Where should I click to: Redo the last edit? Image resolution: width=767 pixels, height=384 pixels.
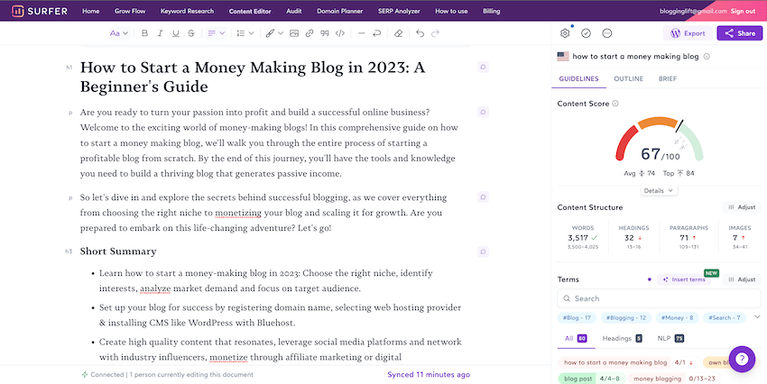pos(435,33)
